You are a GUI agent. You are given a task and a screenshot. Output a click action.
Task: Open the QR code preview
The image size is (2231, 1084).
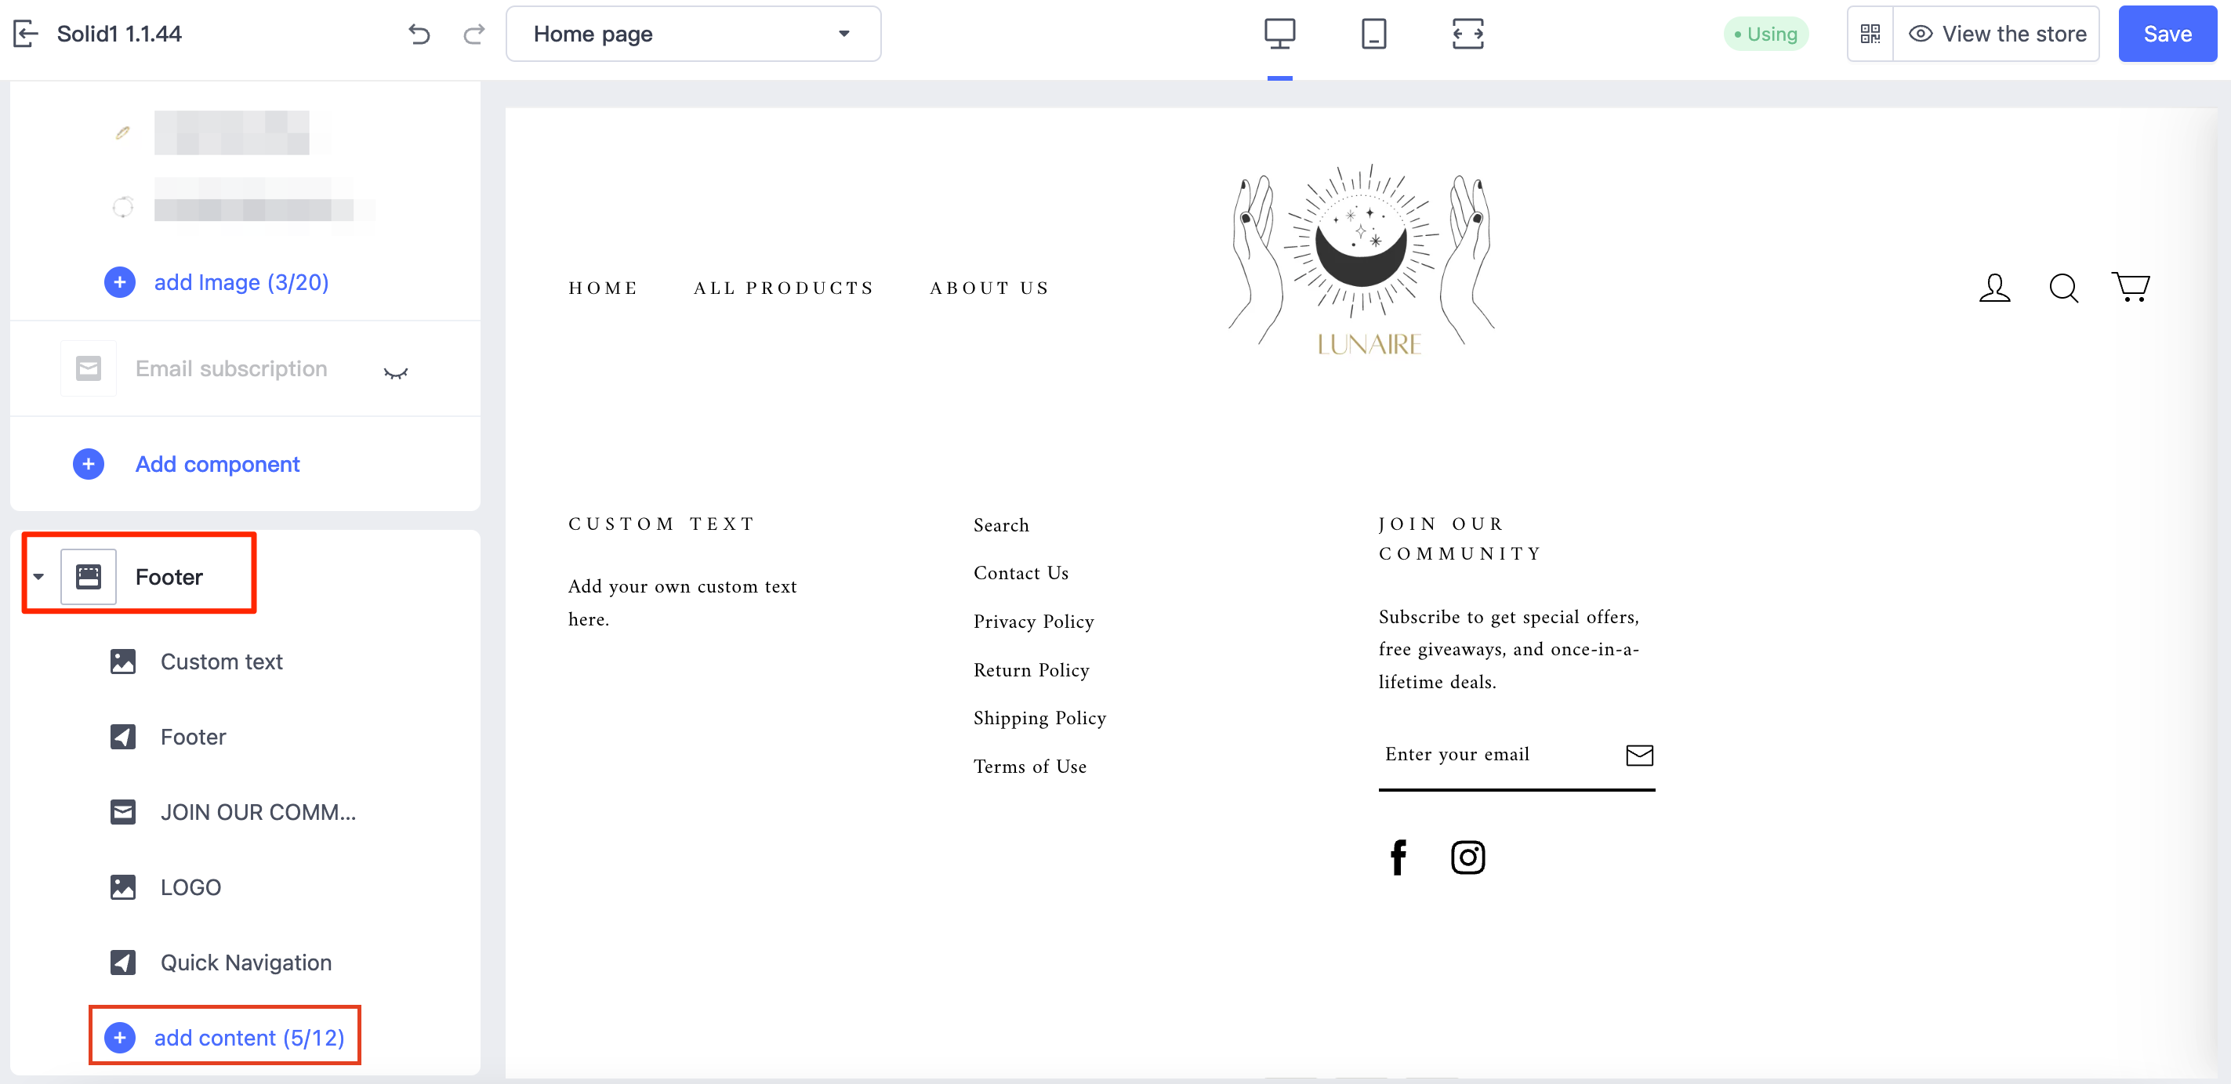pos(1870,34)
